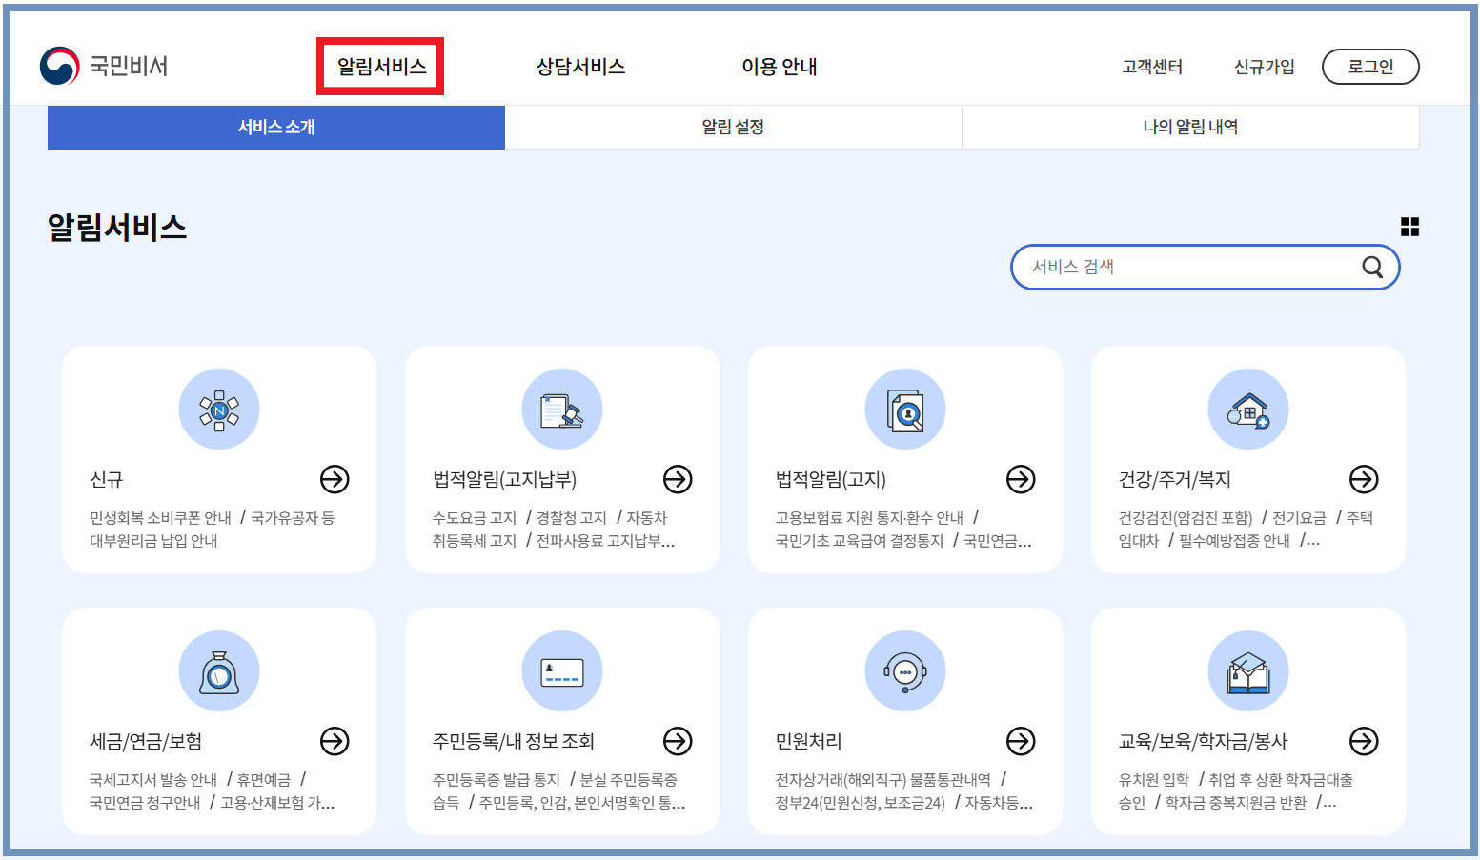The width and height of the screenshot is (1480, 860).
Task: Click the 로그인 button
Action: [1370, 67]
